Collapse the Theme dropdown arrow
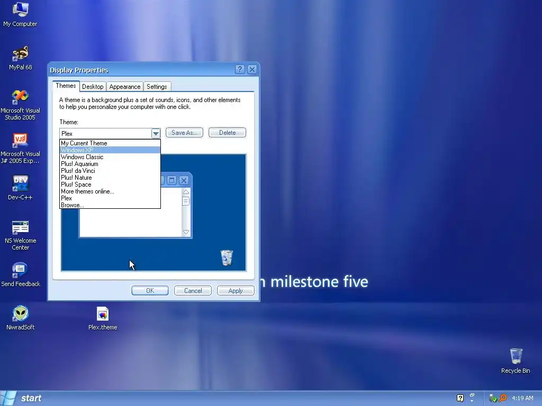Screen dimensions: 542x406 156,133
